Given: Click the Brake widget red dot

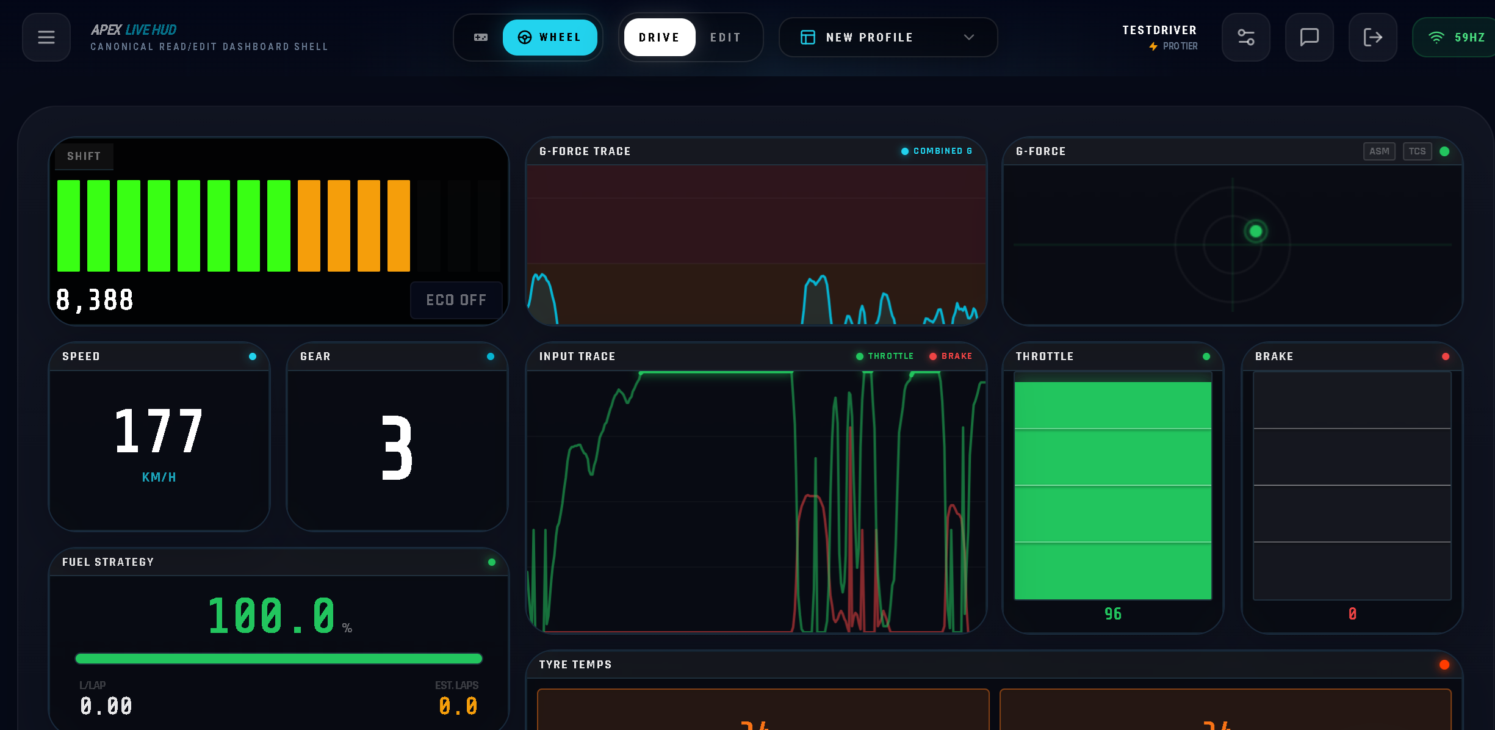Looking at the screenshot, I should [x=1446, y=356].
